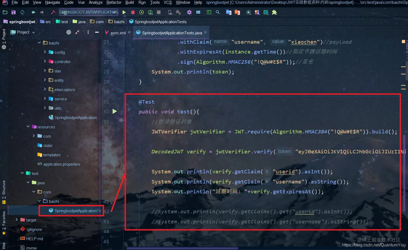Open the terminal toolbar icon
This screenshot has height=250, width=408.
pos(209,12)
